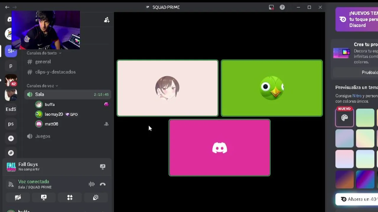Focus the pink Discord-logo video tile

[219, 148]
